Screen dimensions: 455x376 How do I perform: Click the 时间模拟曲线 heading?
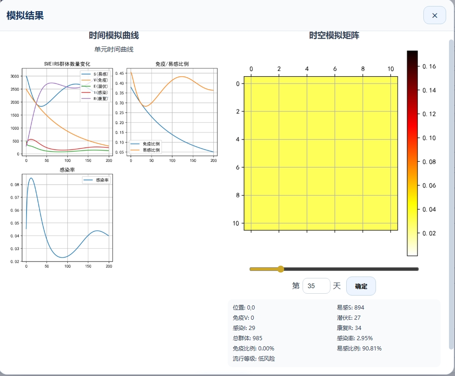tap(114, 36)
